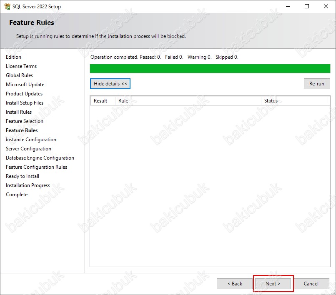This screenshot has width=336, height=295.
Task: Cancel the SQL Server installation
Action: [311, 284]
